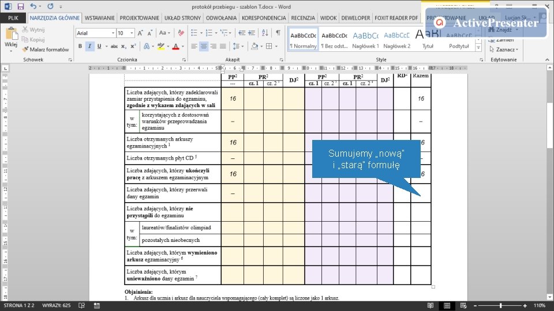Redo via the quick access toolbar

[x=51, y=6]
